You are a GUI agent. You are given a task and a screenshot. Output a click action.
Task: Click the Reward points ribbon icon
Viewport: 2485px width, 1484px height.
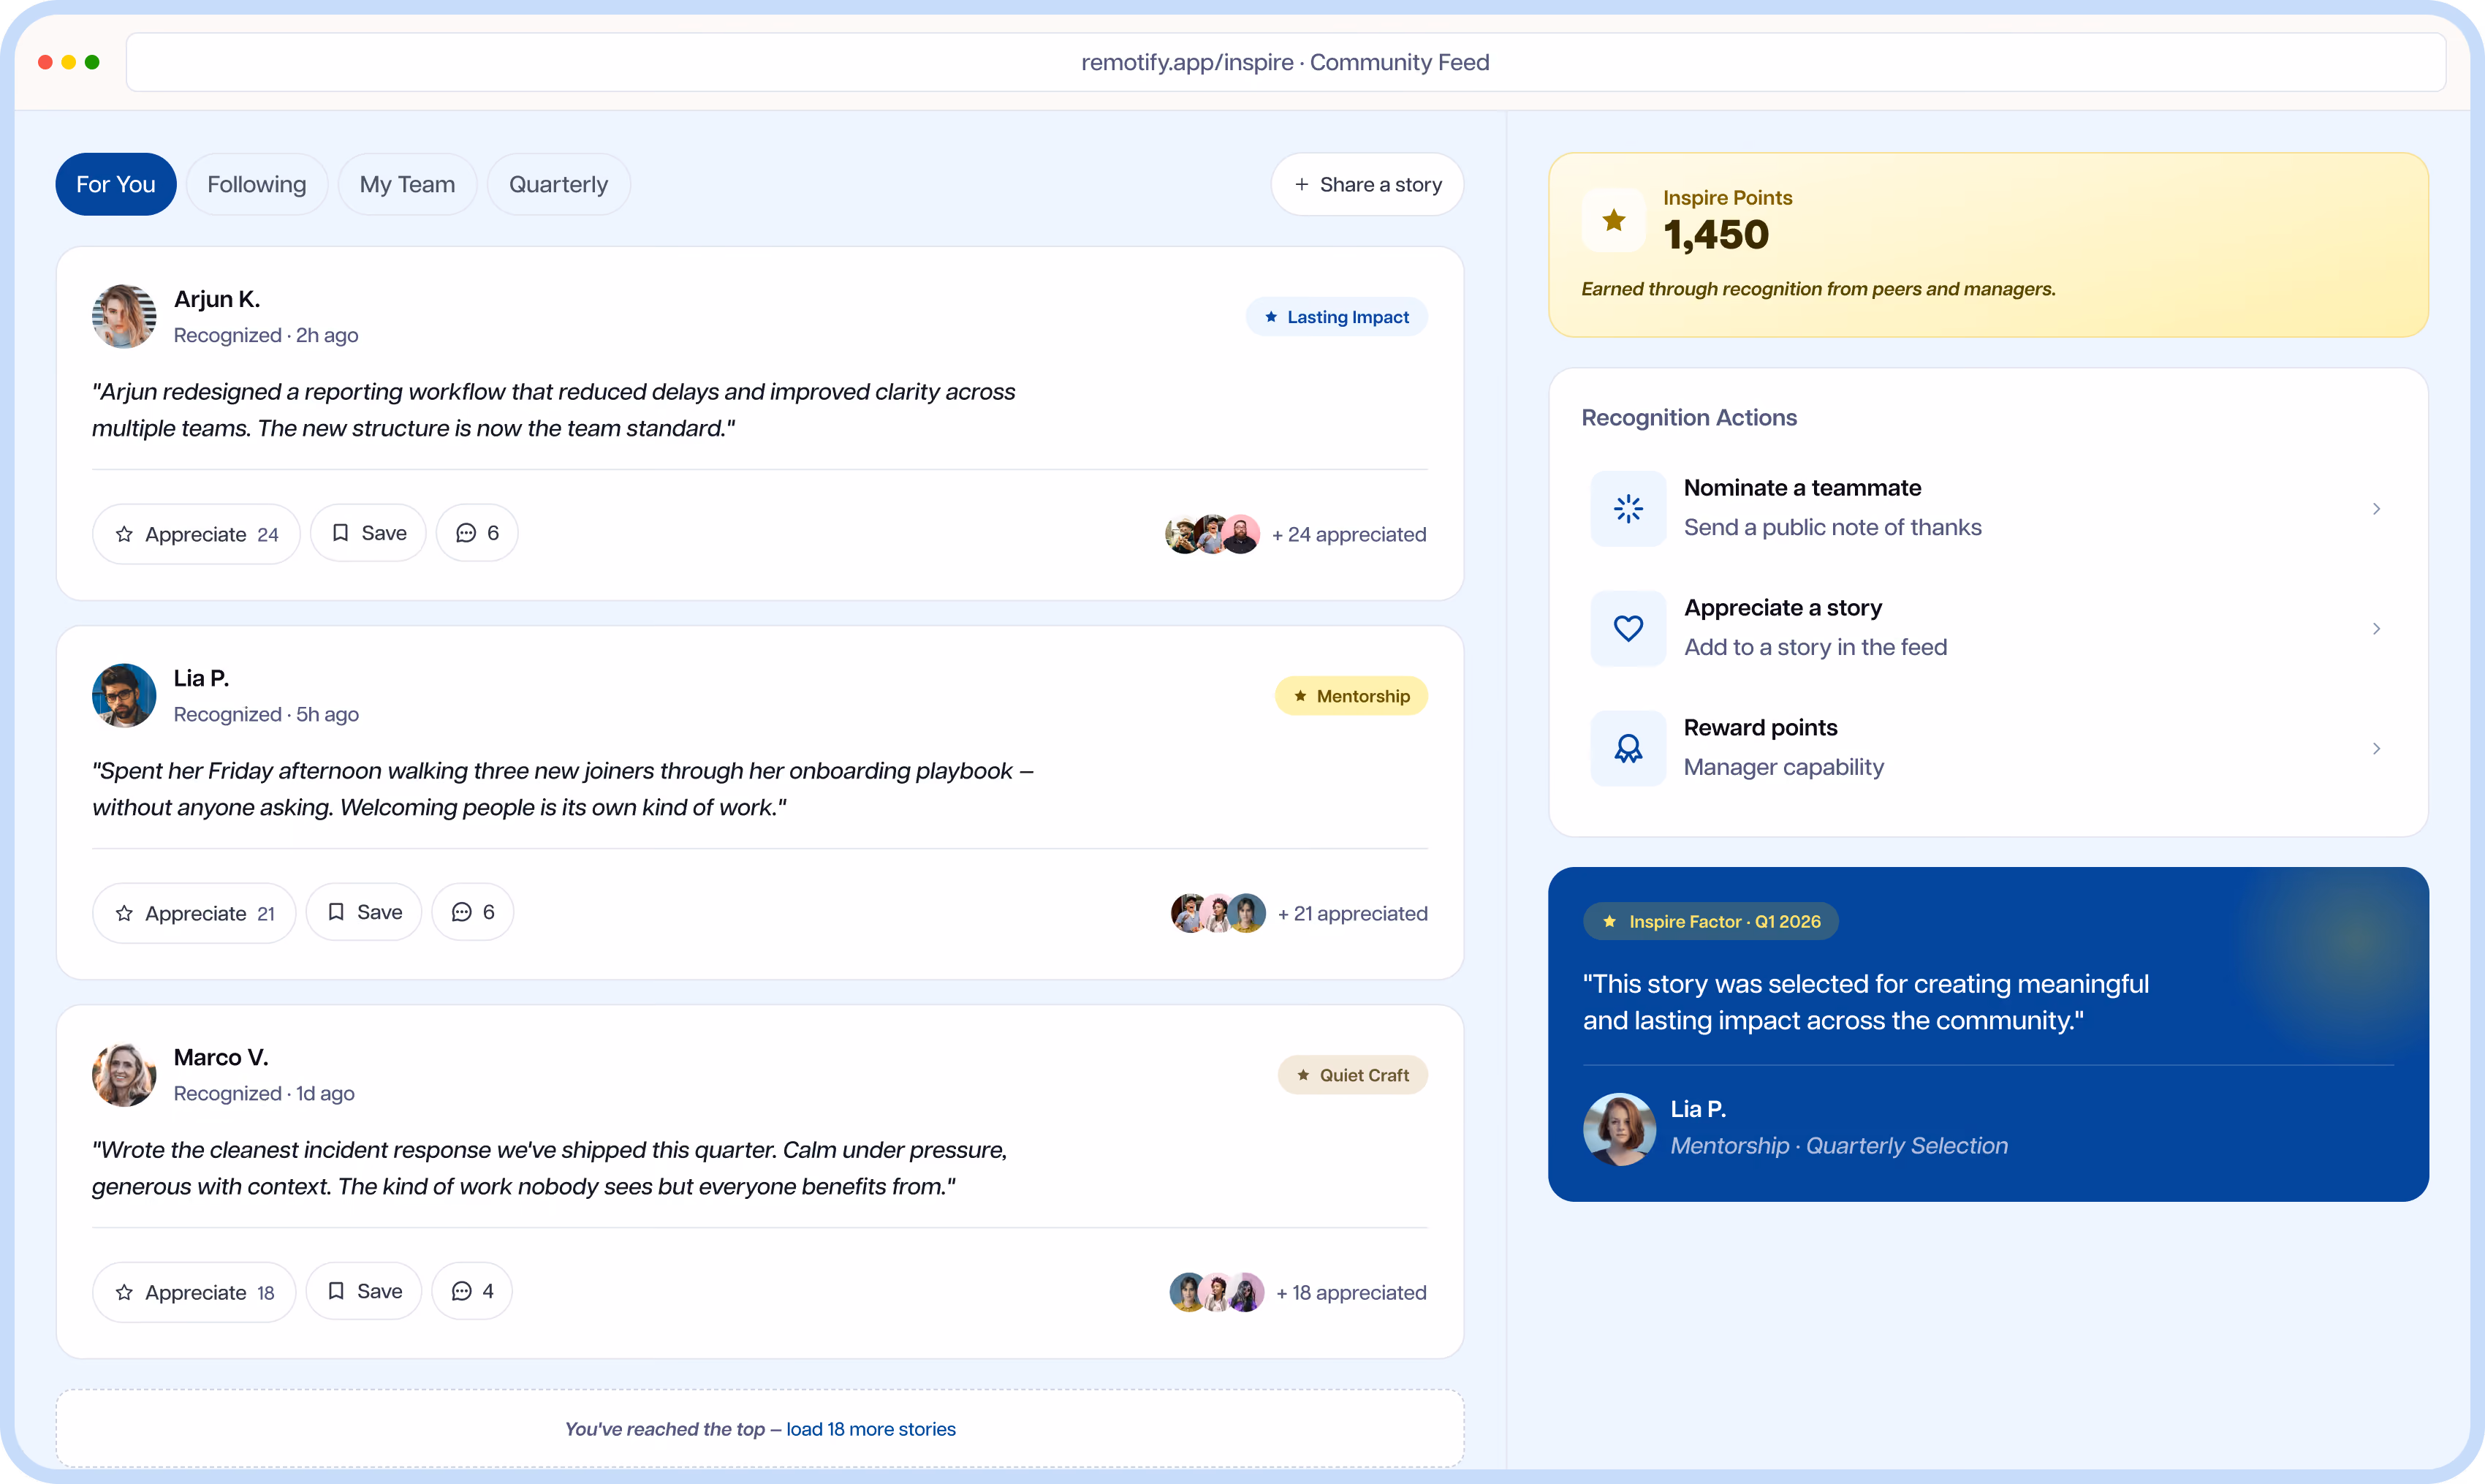click(1628, 748)
